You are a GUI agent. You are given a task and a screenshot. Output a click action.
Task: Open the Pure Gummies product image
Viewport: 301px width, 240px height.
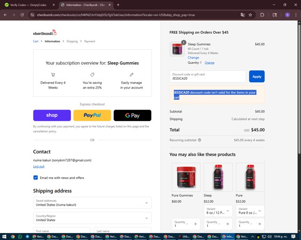coord(186,177)
